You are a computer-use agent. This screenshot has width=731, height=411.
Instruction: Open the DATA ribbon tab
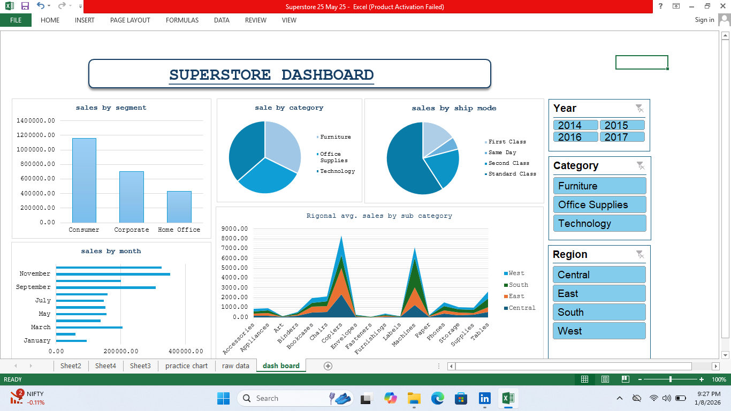222,20
